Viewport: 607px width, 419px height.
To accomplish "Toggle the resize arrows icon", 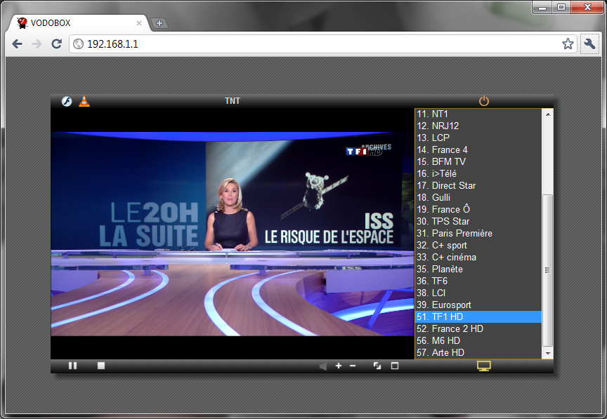I will pos(377,366).
